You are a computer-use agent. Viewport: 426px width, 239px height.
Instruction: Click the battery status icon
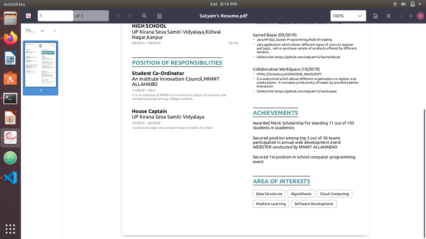click(412, 4)
